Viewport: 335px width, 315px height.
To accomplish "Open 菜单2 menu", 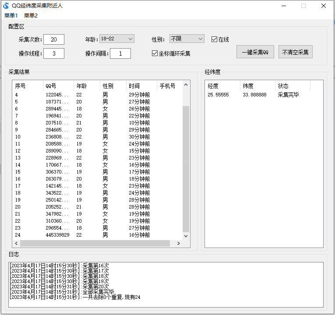I will (x=31, y=15).
